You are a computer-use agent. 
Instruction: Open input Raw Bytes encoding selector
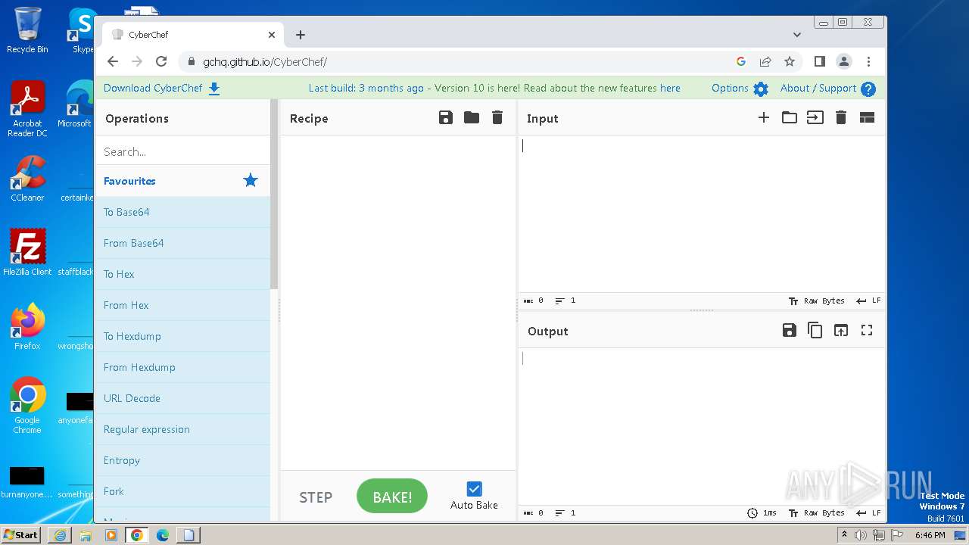click(817, 301)
